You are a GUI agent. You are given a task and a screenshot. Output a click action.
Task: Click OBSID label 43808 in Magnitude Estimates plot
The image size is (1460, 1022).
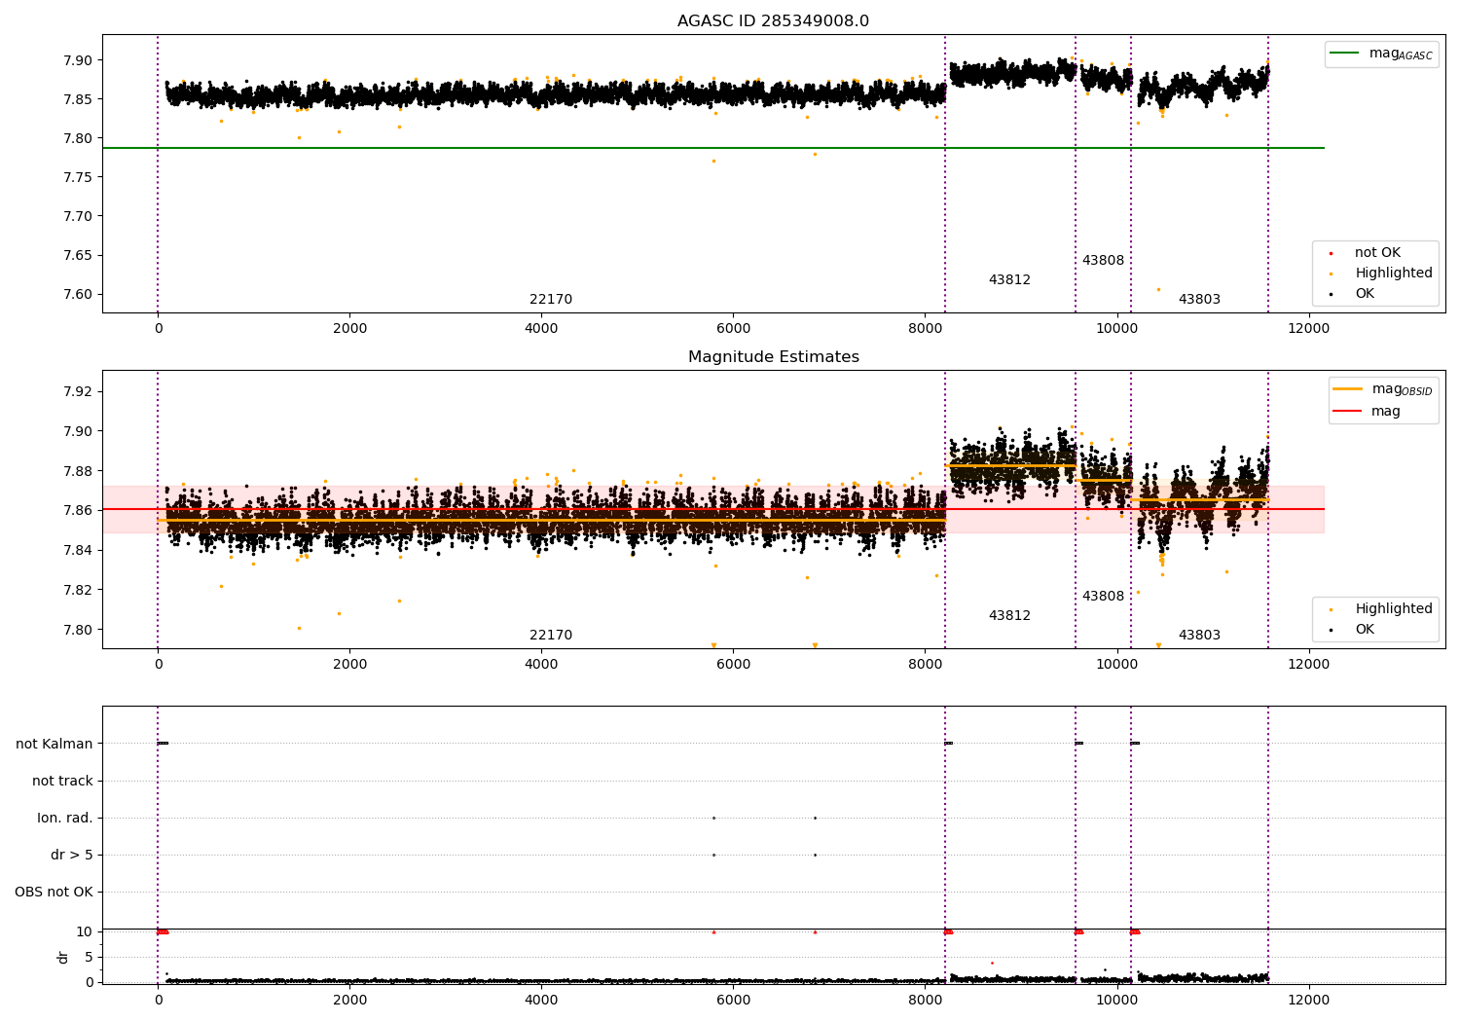coord(1103,597)
